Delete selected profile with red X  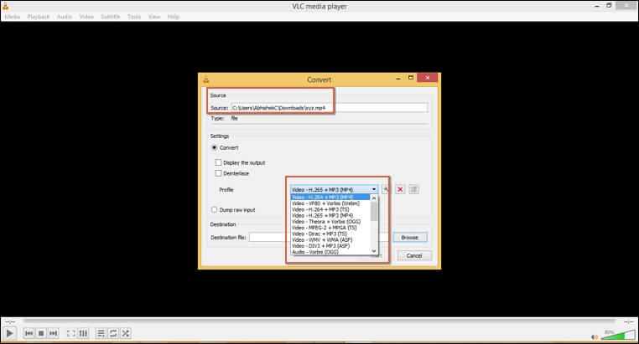(400, 189)
